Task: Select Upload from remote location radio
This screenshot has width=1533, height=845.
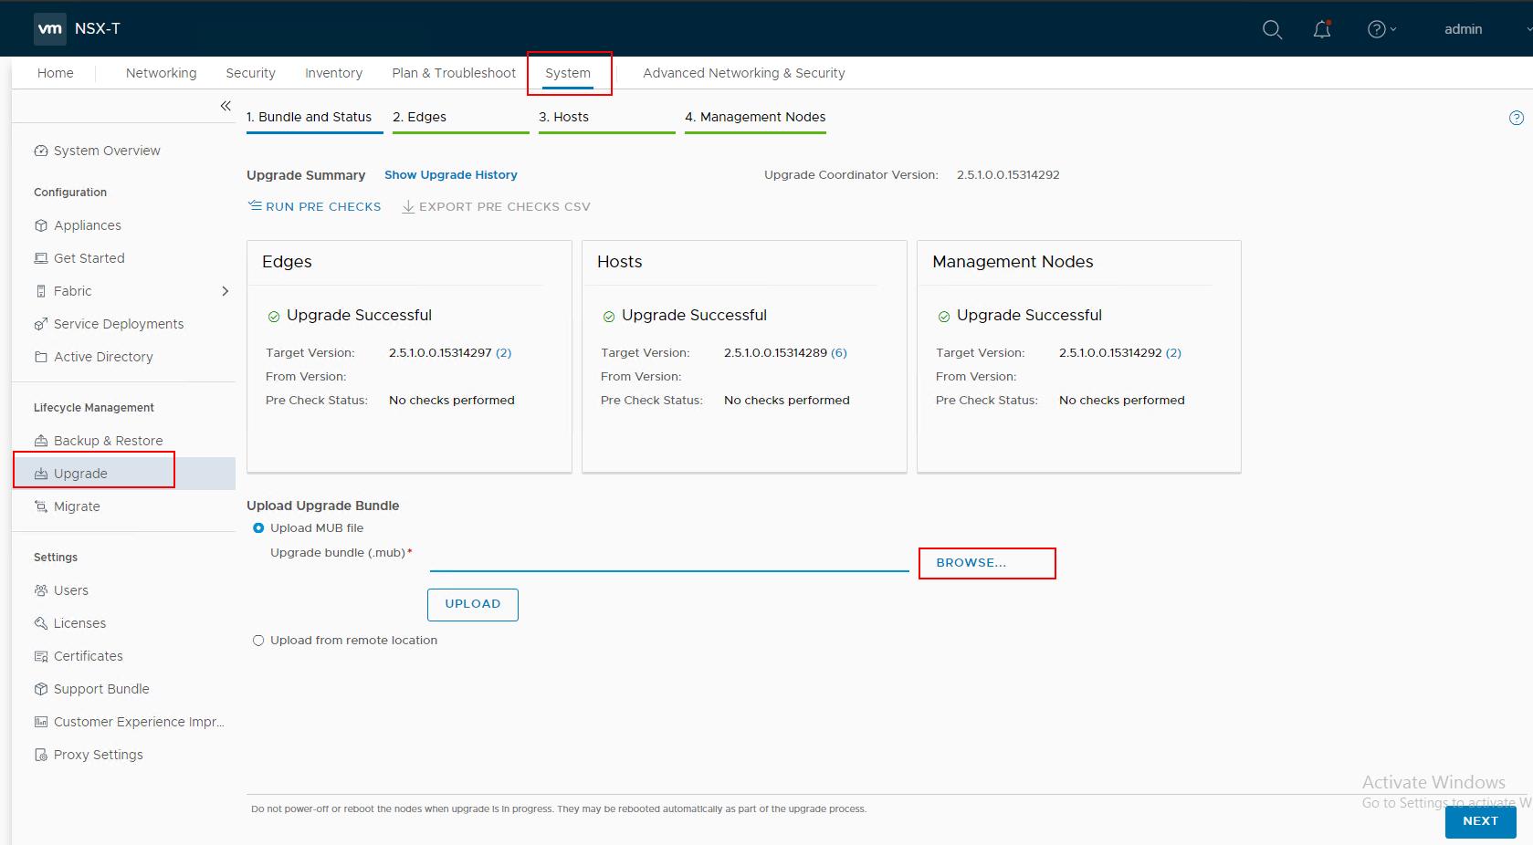Action: pyautogui.click(x=258, y=641)
